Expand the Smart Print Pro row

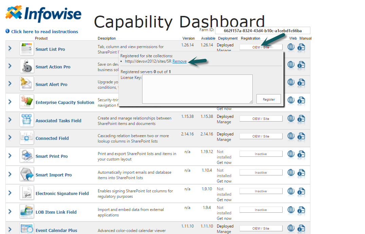pos(10,155)
